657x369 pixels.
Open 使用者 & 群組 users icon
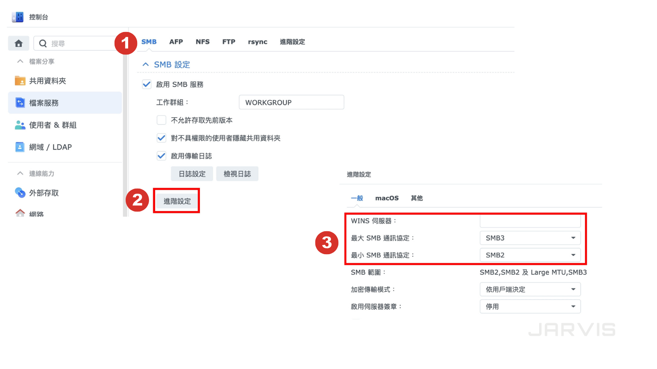pos(20,125)
